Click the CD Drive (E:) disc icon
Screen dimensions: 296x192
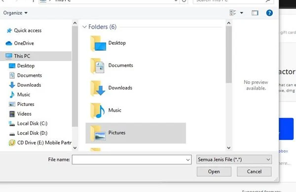[x=12, y=143]
